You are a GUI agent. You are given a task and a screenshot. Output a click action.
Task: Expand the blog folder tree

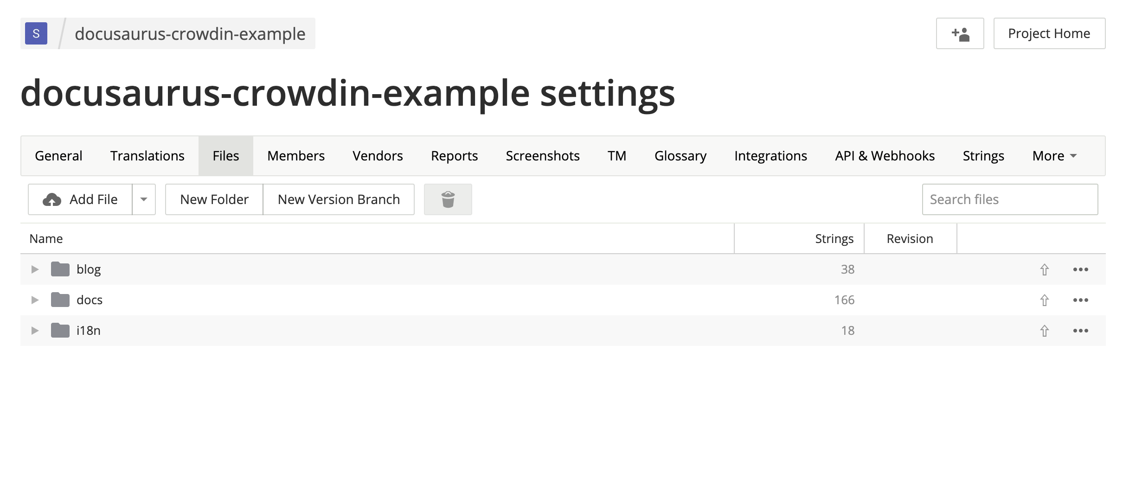click(35, 269)
